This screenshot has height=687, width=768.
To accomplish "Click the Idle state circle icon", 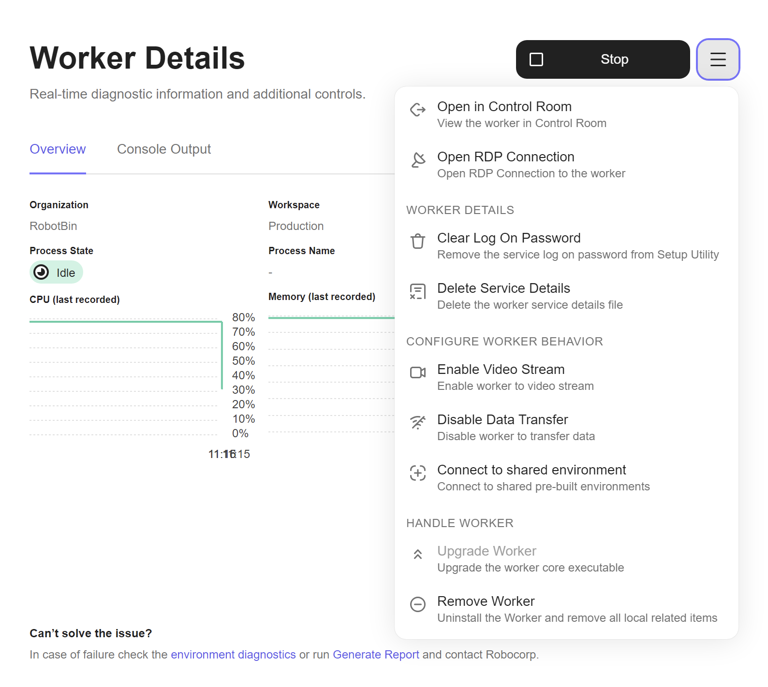I will (42, 272).
